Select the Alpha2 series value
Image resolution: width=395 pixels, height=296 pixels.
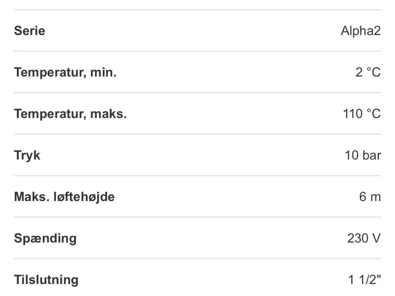(x=360, y=31)
